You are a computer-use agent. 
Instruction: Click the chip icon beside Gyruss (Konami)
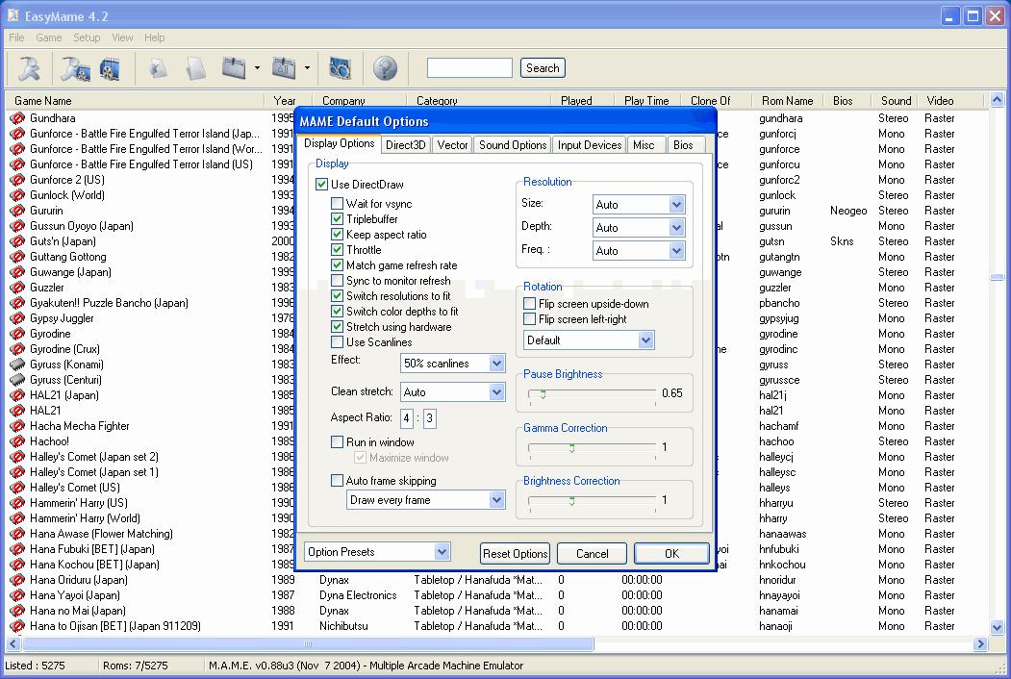17,365
